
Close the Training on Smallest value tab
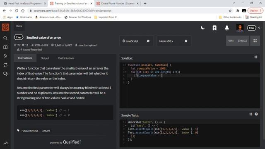(x=91, y=3)
